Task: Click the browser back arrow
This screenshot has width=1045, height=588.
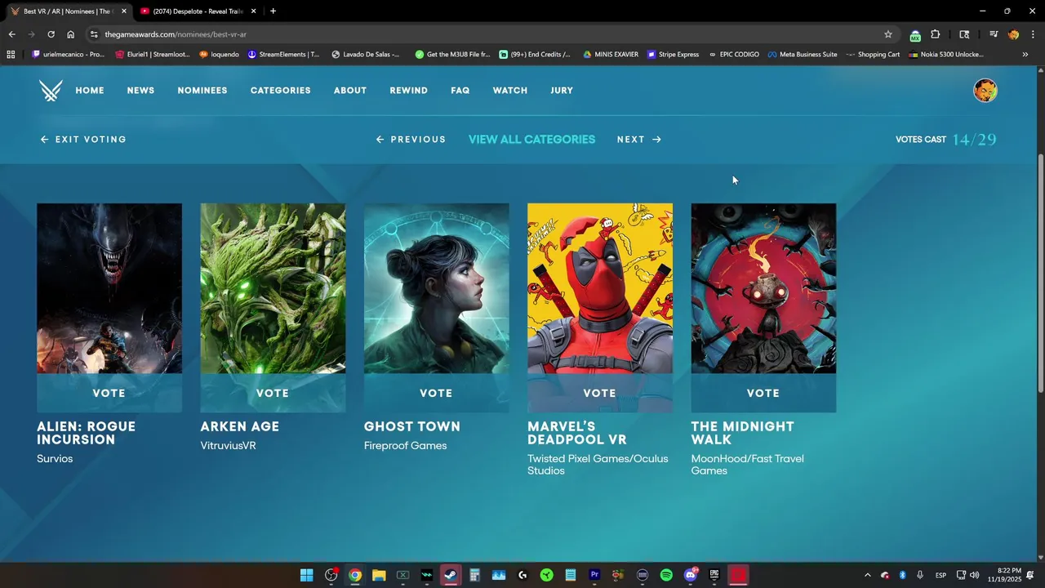Action: (11, 34)
